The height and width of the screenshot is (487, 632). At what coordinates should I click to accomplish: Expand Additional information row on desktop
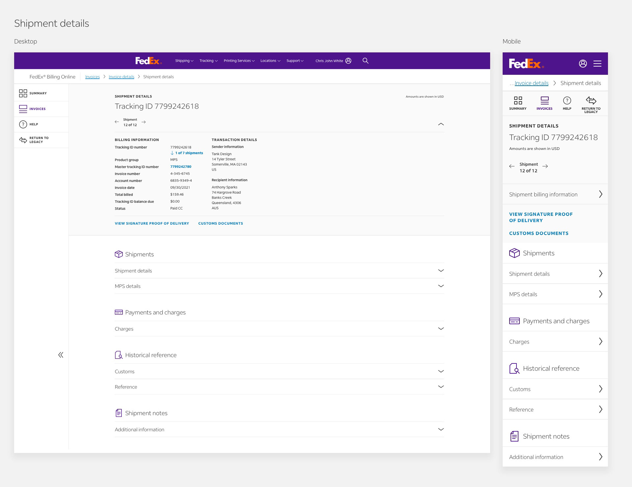tap(441, 429)
